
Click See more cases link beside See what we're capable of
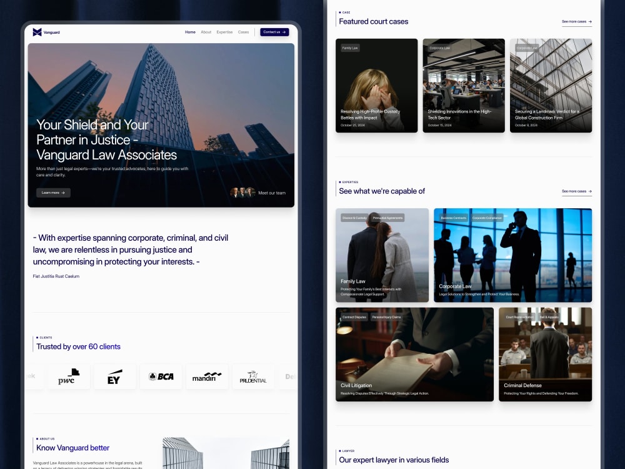pyautogui.click(x=577, y=191)
